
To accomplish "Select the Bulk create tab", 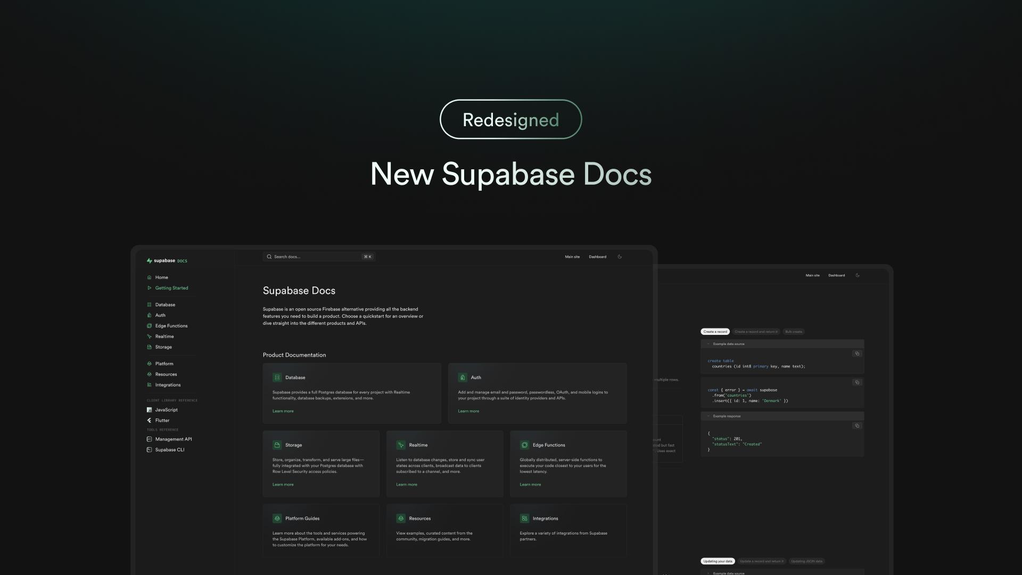I will tap(794, 332).
